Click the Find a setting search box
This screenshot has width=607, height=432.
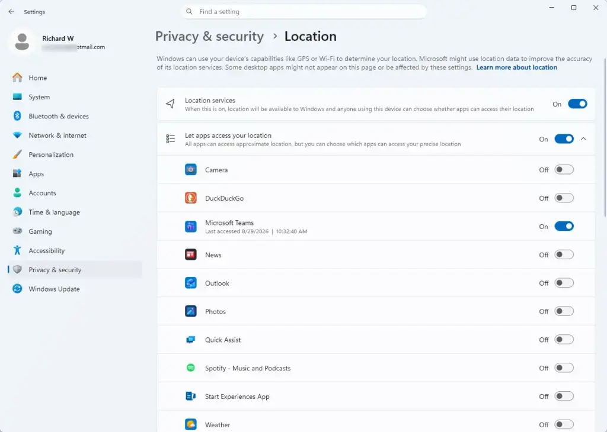[304, 12]
